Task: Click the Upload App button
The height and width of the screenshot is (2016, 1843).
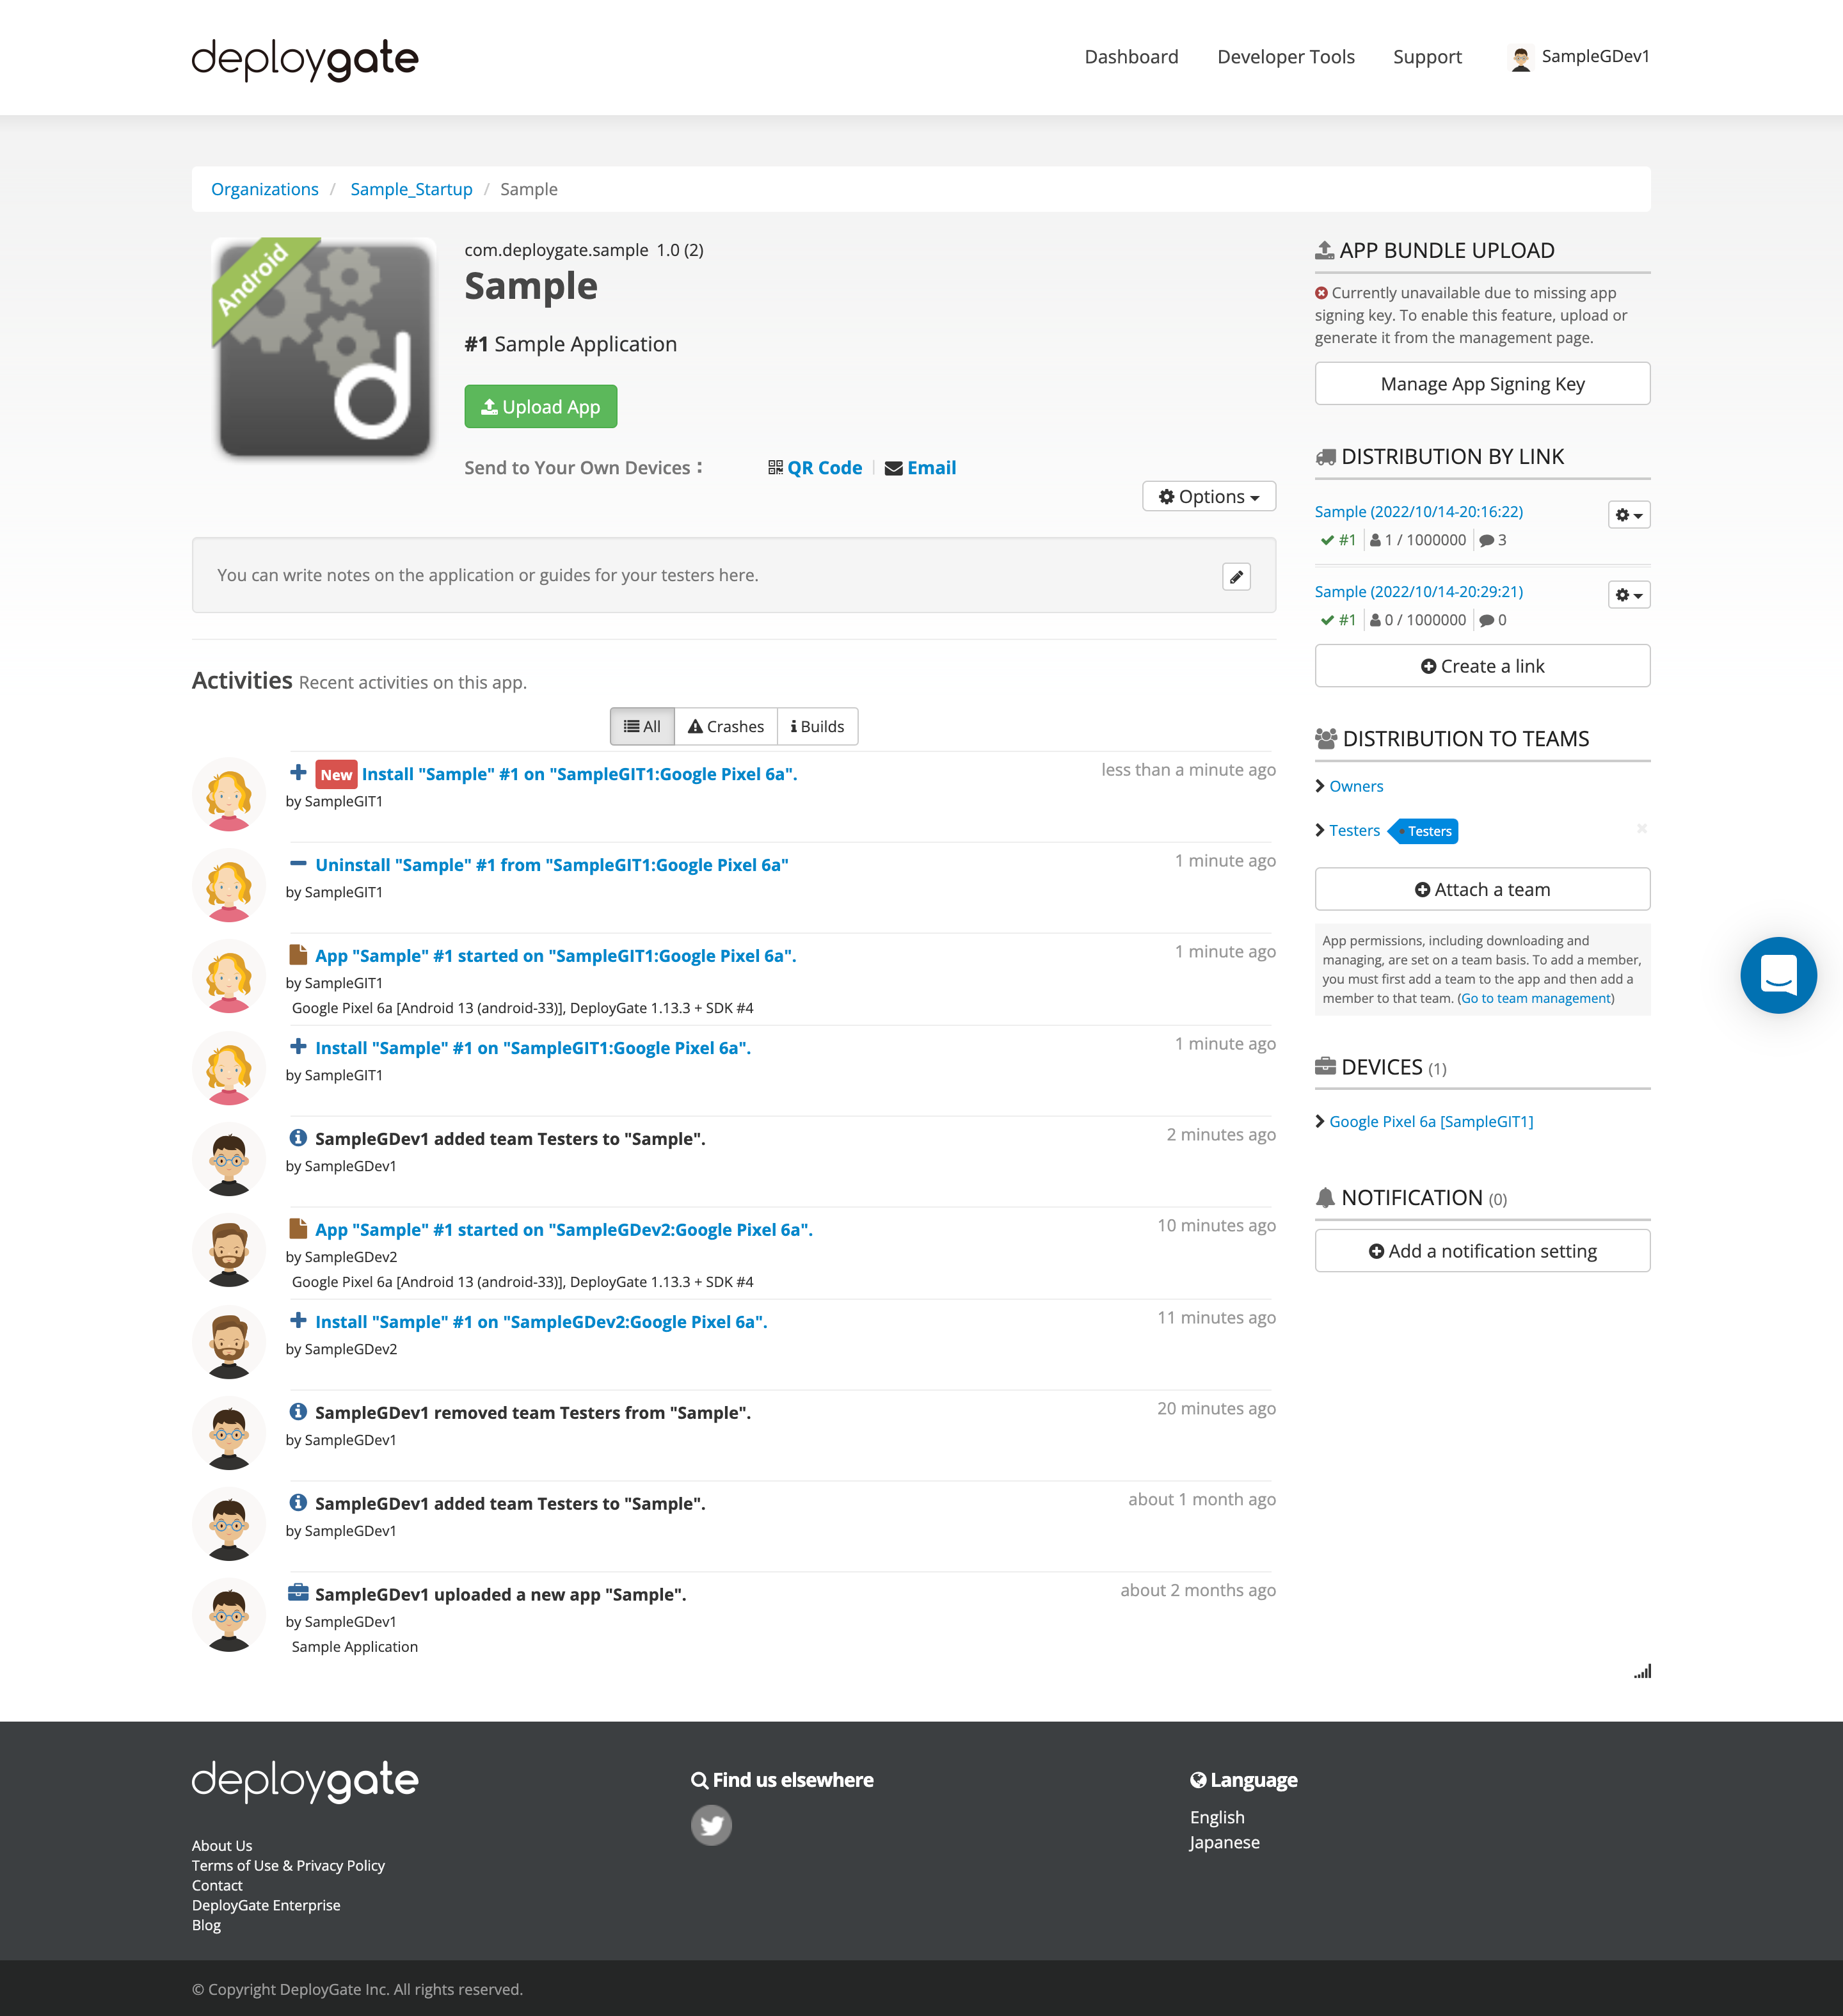Action: pos(540,406)
